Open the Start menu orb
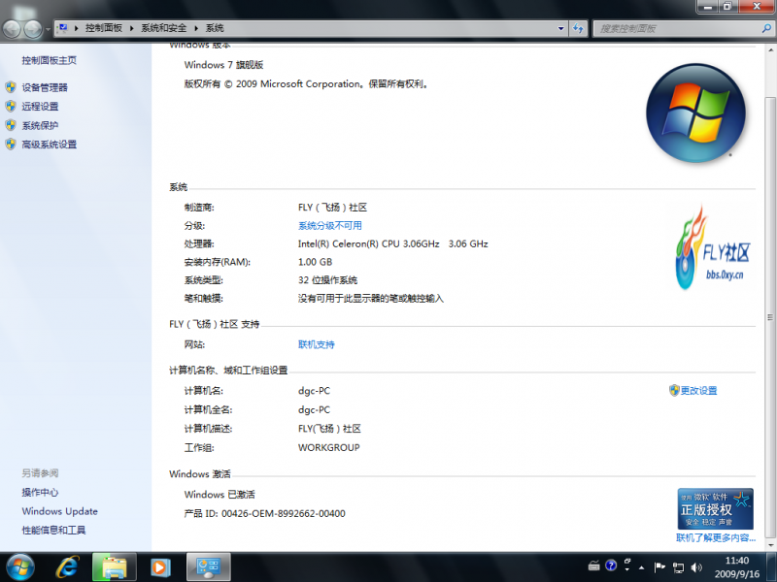 [x=19, y=567]
